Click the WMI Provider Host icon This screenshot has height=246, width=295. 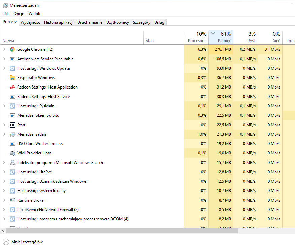pyautogui.click(x=12, y=153)
